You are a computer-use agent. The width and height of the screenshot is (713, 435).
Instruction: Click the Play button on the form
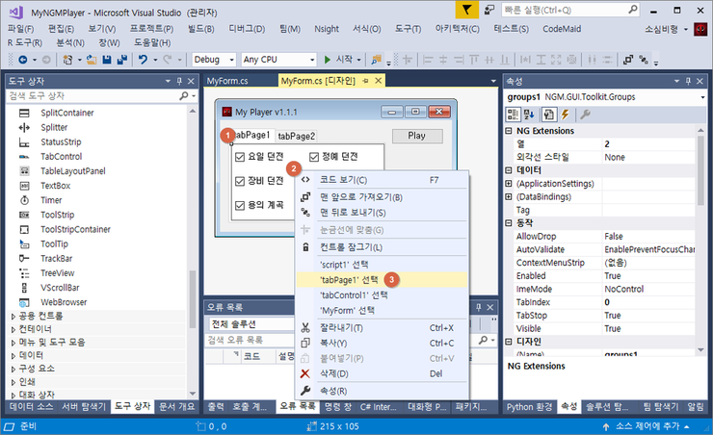click(417, 136)
